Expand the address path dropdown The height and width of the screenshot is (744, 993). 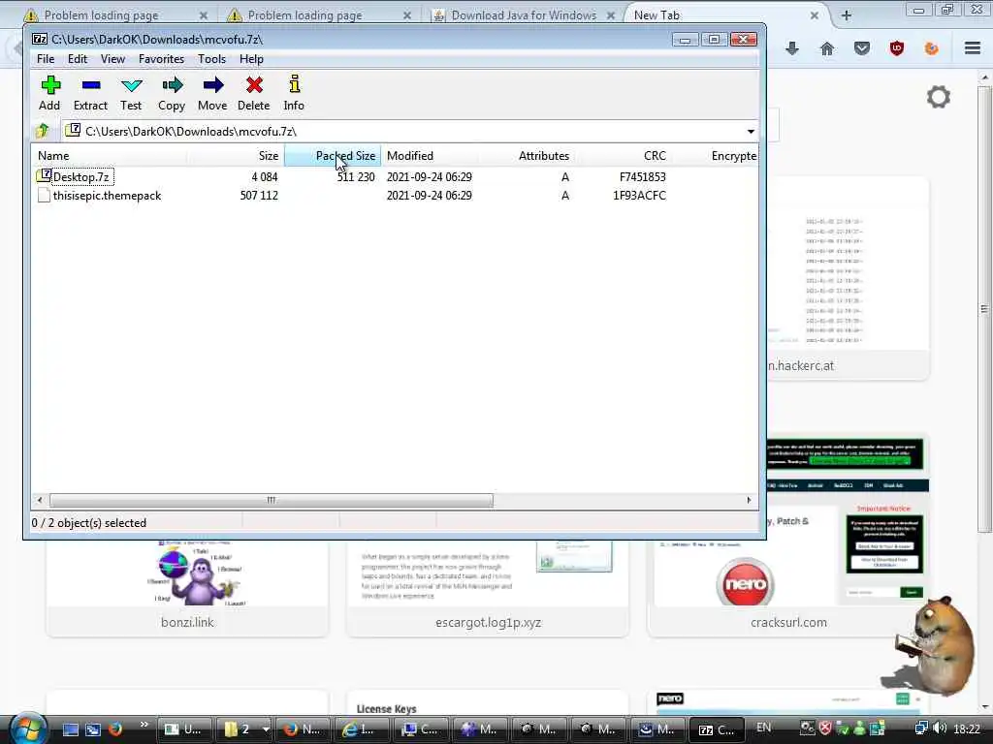[x=751, y=132]
